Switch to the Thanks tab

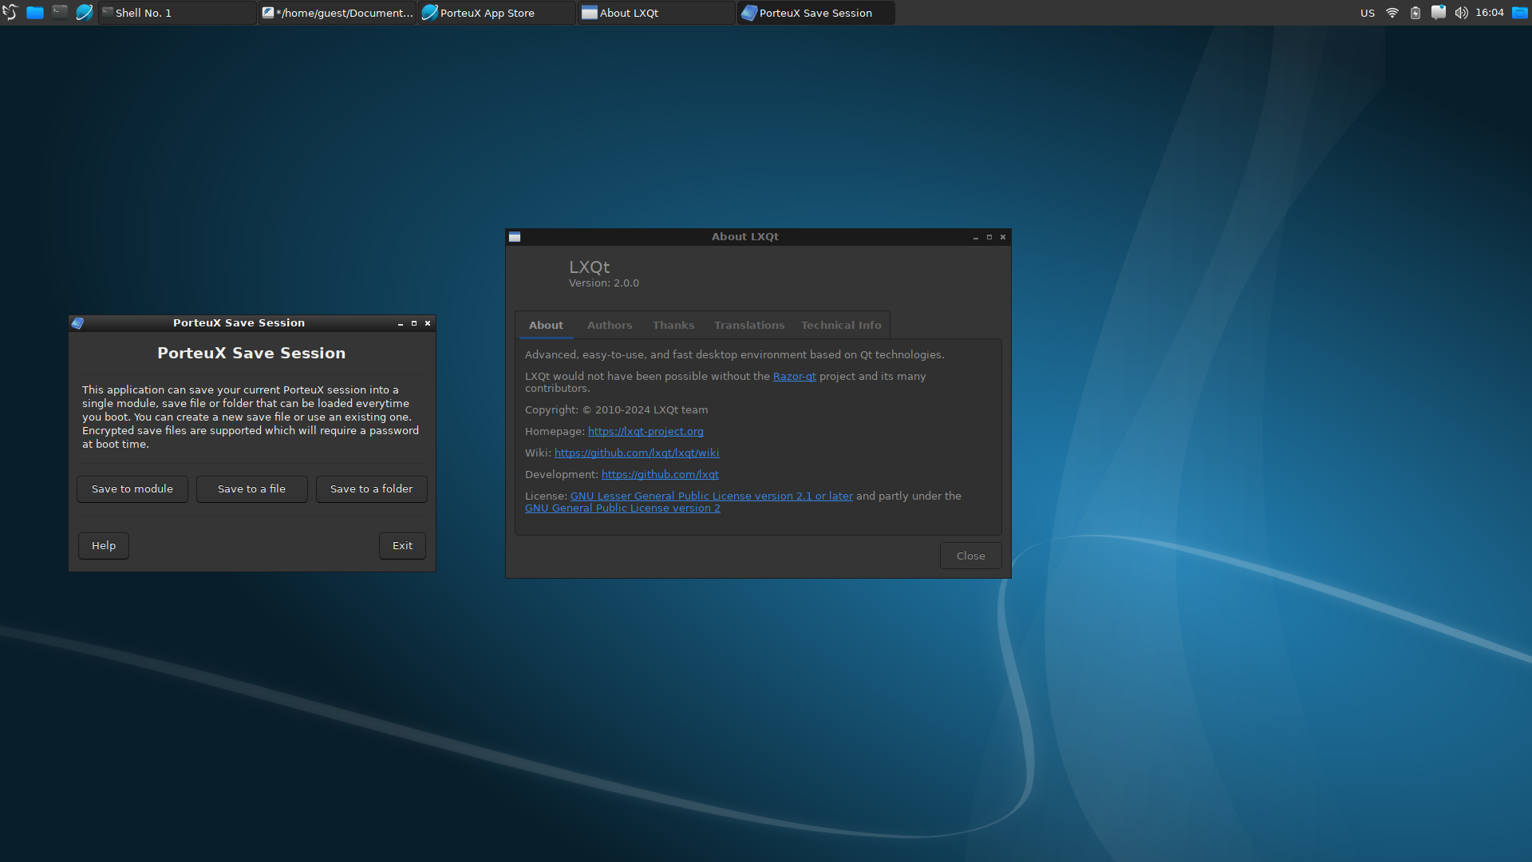point(673,326)
